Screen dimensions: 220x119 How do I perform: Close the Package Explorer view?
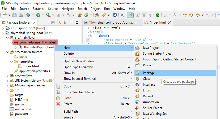tap(34, 23)
